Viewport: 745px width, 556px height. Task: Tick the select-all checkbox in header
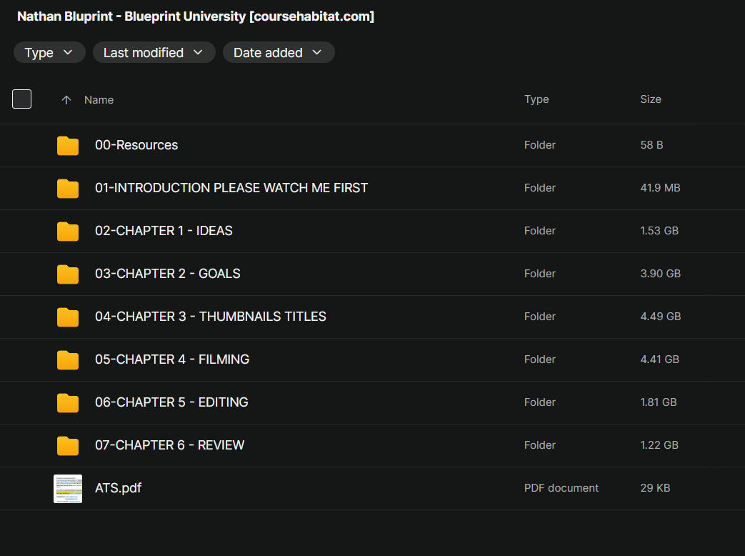click(x=22, y=99)
